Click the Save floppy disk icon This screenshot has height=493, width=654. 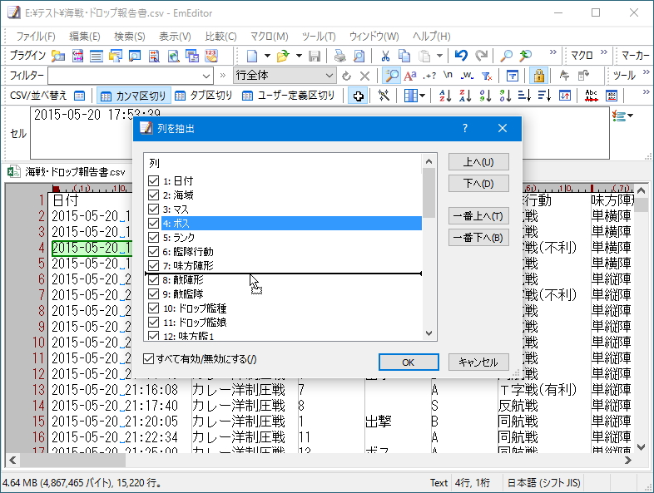pos(315,56)
